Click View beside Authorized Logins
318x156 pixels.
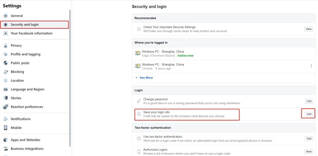(309, 152)
